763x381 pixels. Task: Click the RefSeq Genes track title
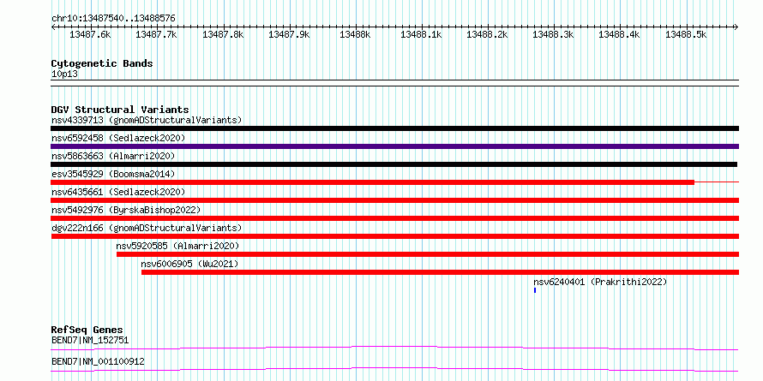click(87, 330)
